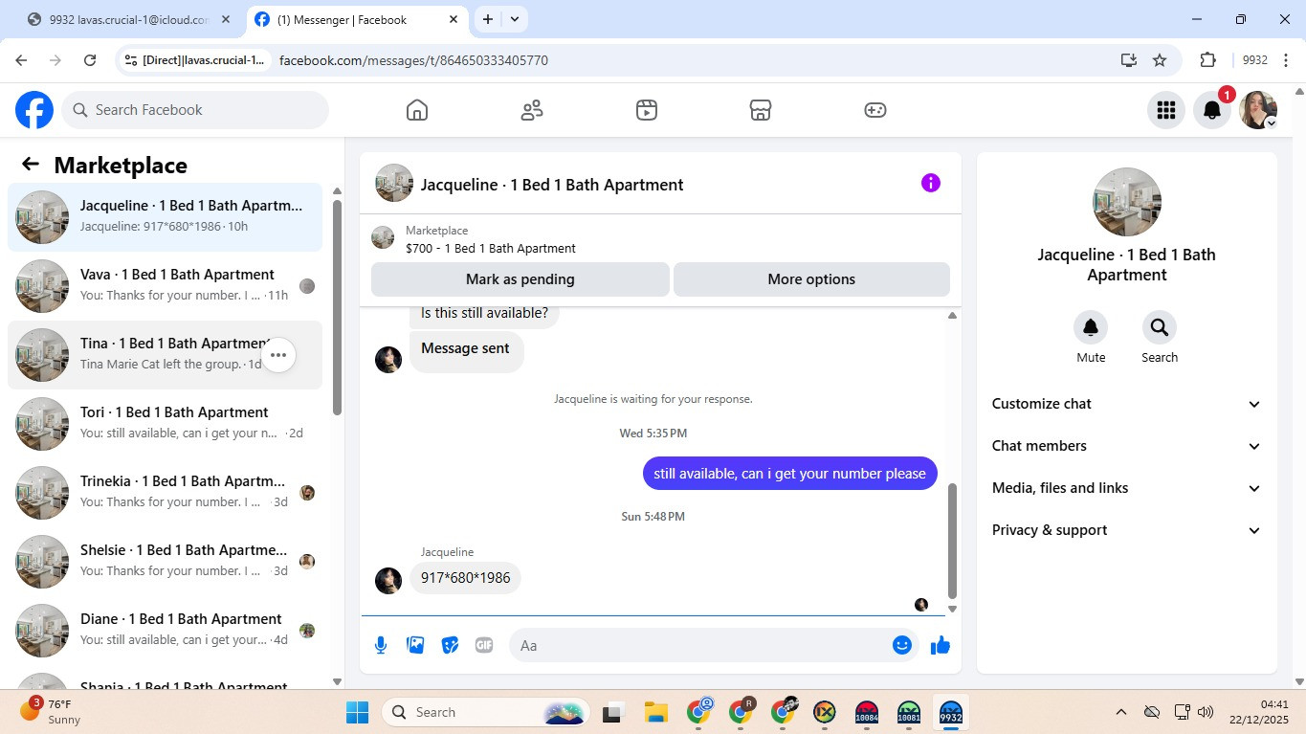Click the browser address bar URL
Screen dimensions: 1306x734
[413, 60]
